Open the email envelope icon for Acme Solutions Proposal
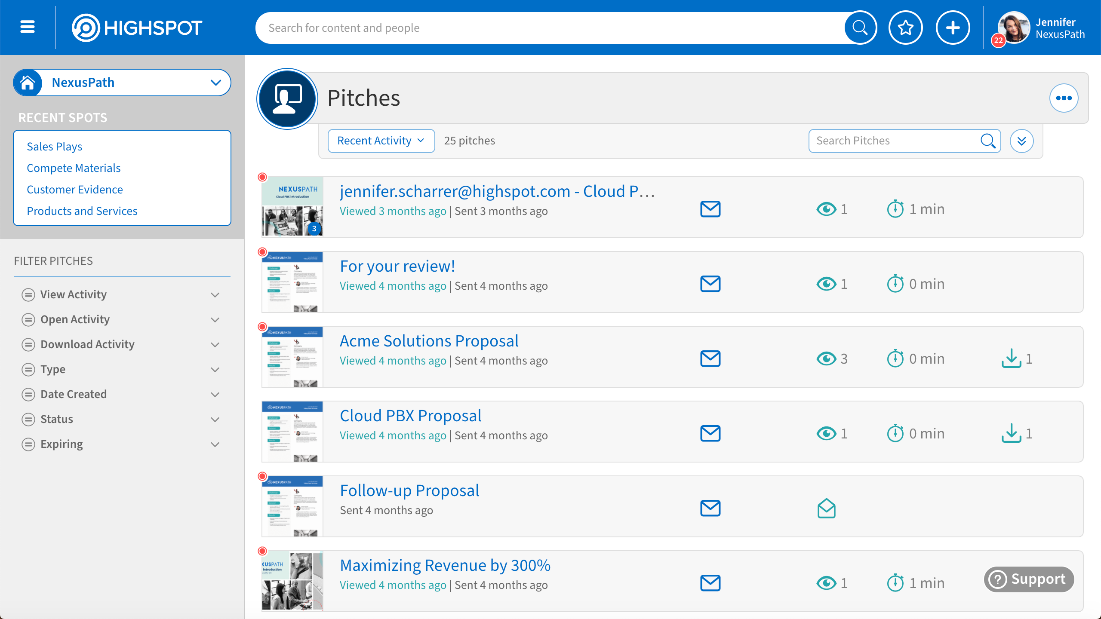The width and height of the screenshot is (1101, 619). click(x=710, y=358)
